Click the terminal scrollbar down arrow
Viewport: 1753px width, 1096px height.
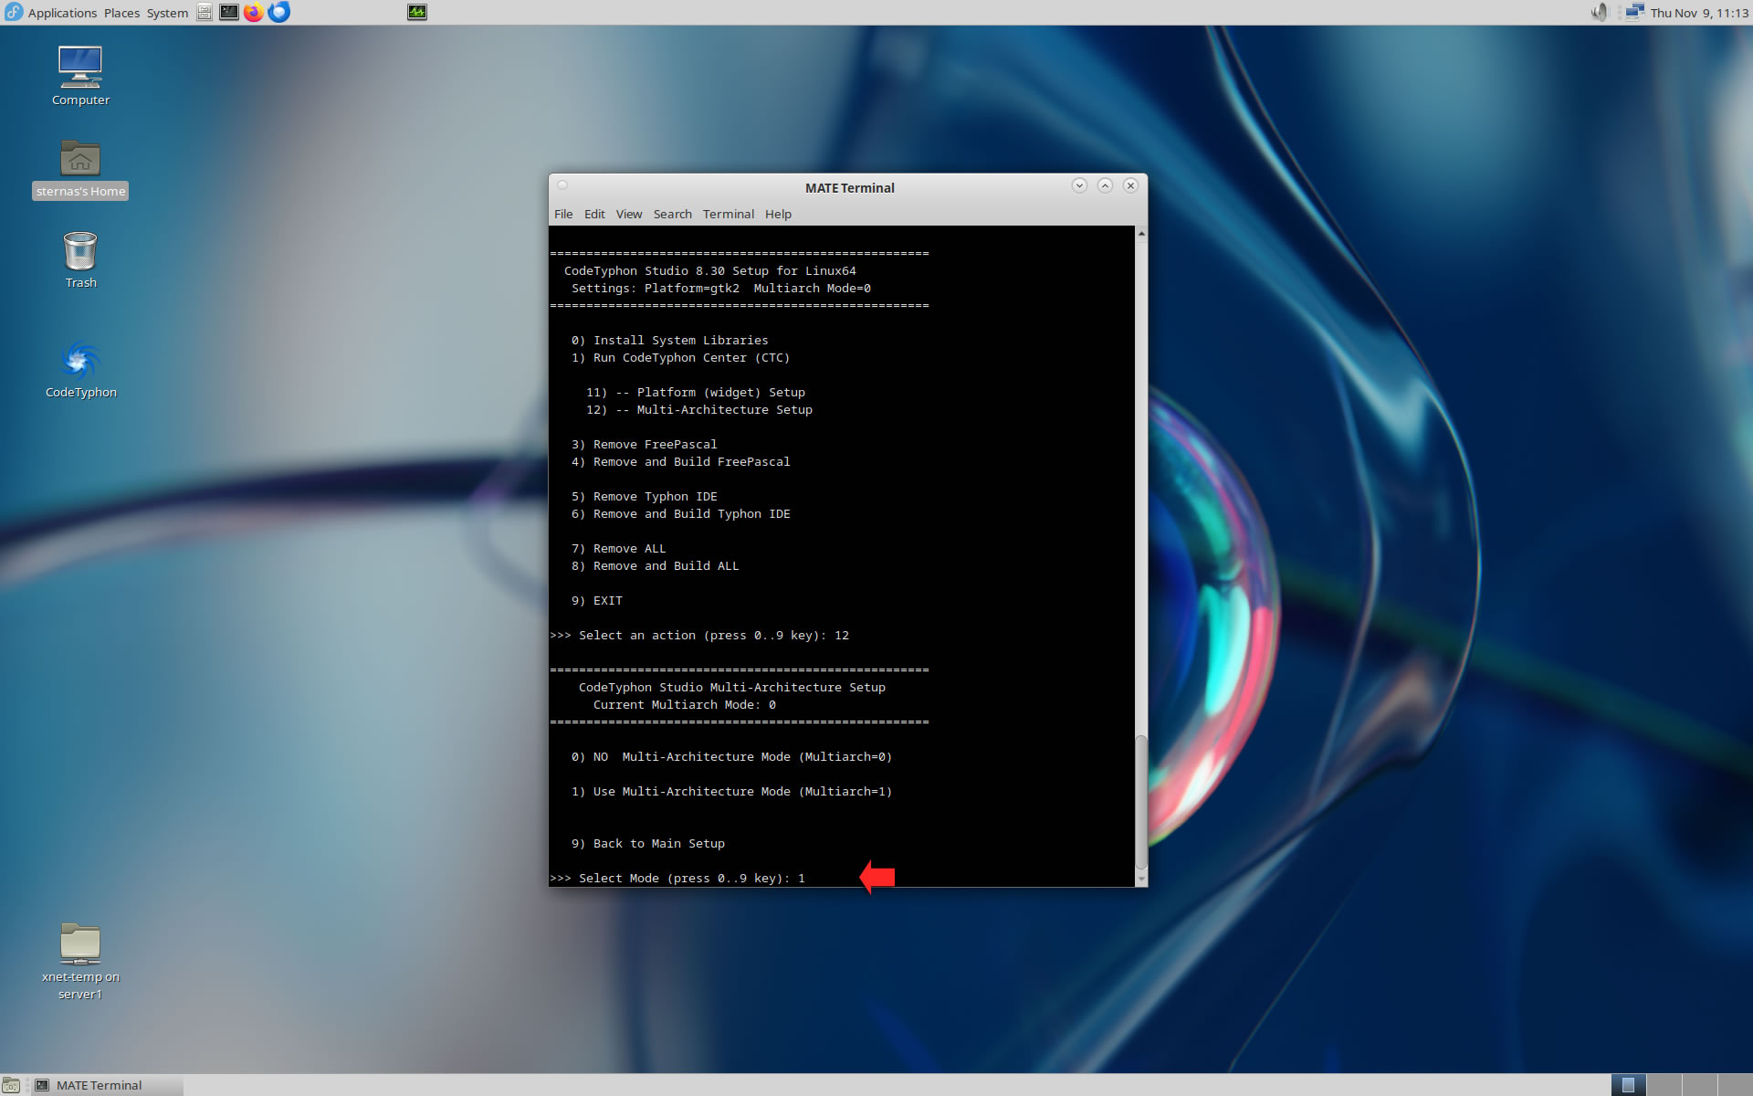[x=1141, y=879]
